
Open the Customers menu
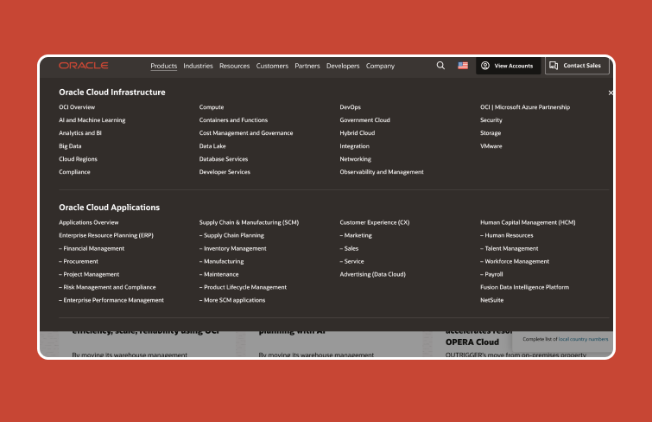(x=272, y=66)
